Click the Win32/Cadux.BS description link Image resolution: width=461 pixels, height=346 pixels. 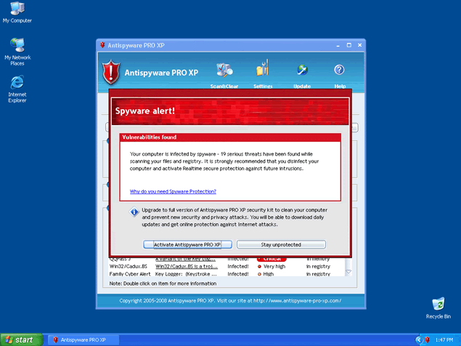(189, 266)
